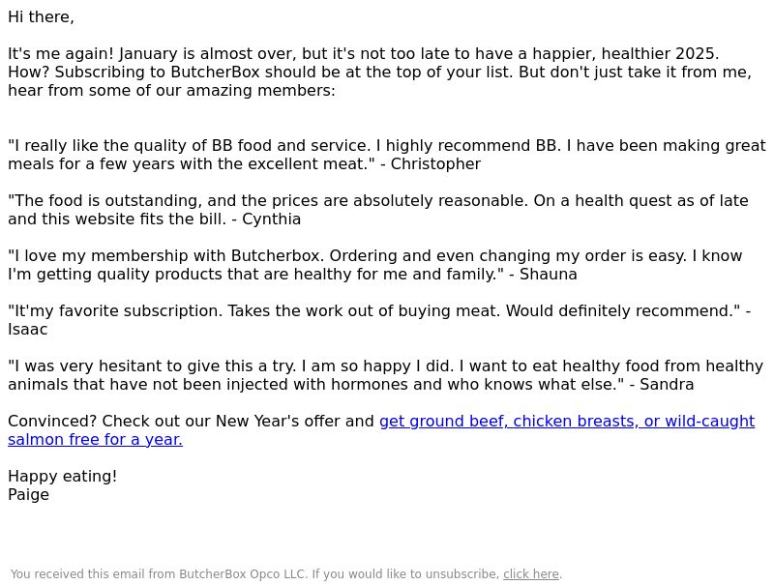
Task: Click the name Sandra after the last quote
Action: tap(667, 384)
